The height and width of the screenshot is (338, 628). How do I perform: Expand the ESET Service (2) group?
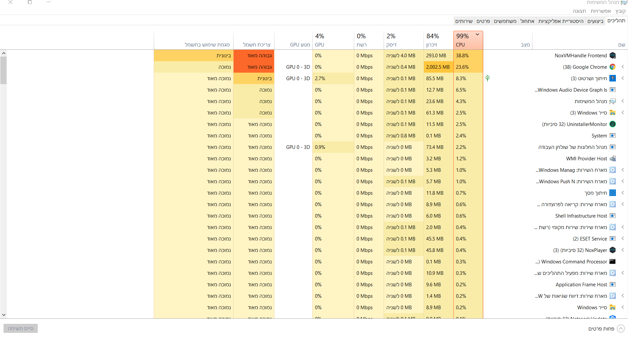(x=623, y=239)
